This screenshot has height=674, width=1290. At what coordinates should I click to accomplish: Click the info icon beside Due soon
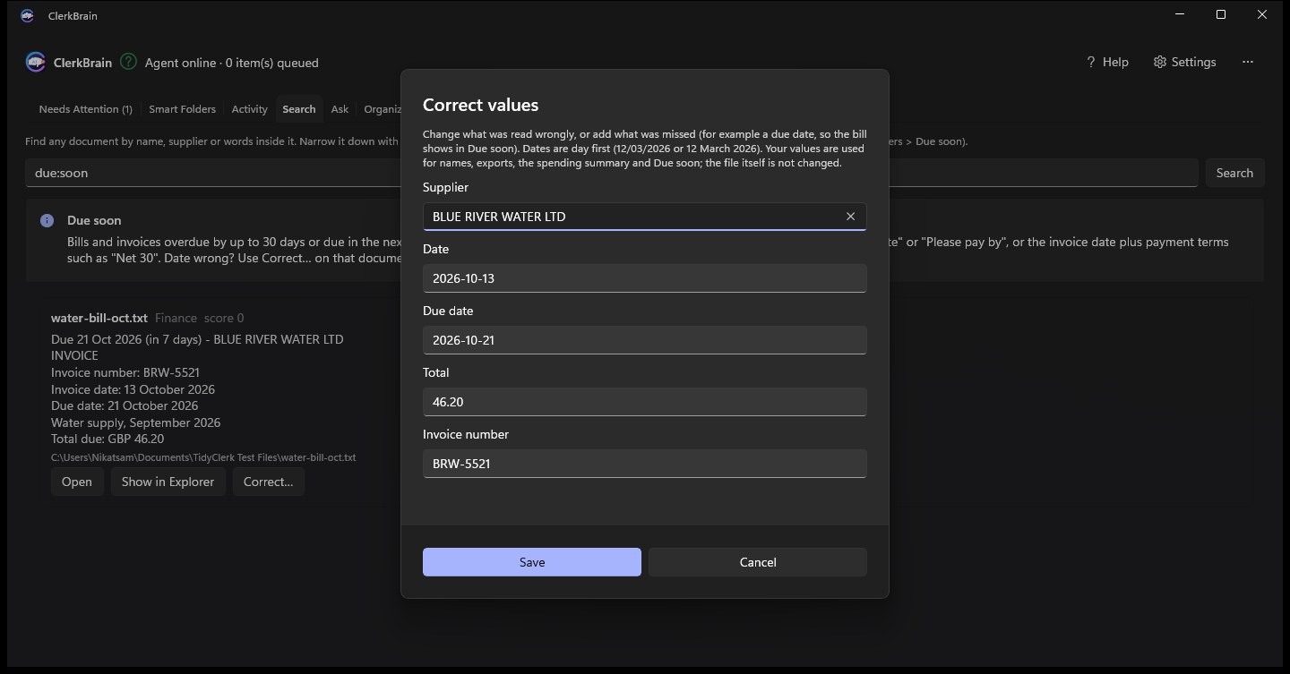[47, 220]
